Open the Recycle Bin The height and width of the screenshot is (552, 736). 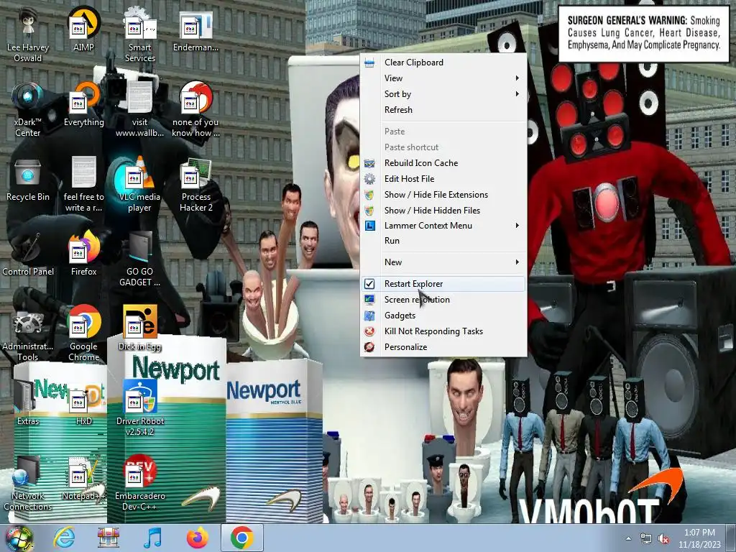(28, 179)
